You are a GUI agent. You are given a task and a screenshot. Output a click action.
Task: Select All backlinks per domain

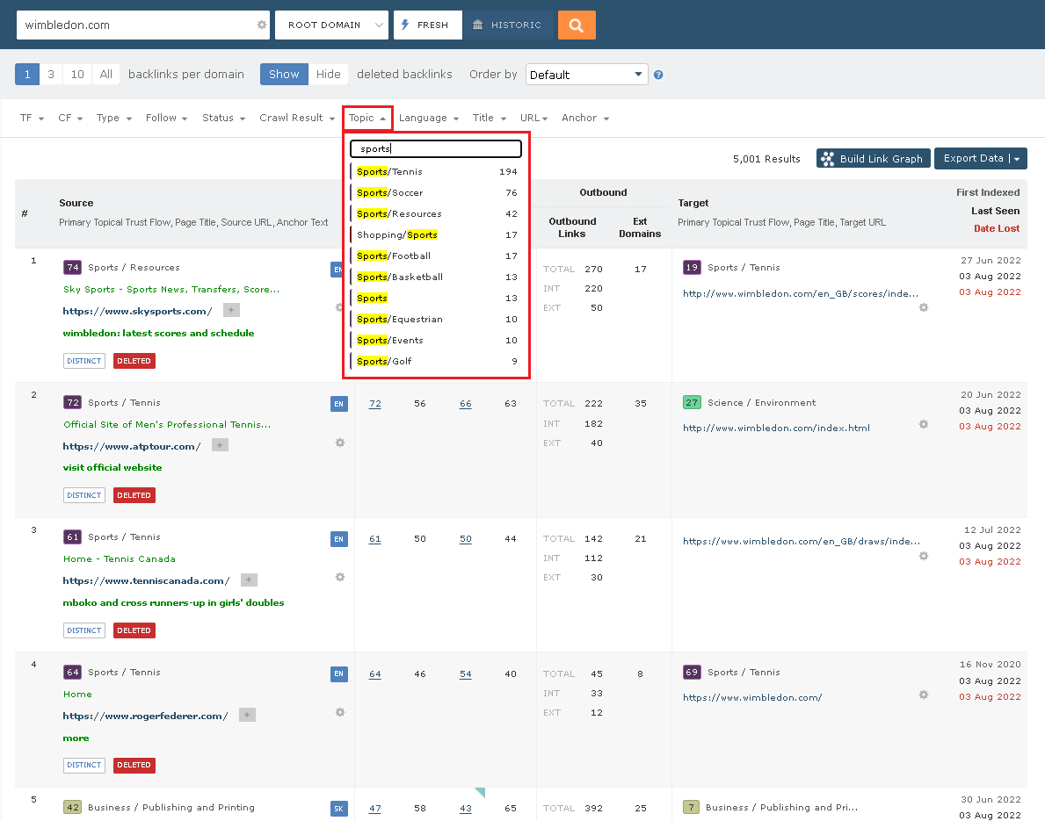[105, 74]
